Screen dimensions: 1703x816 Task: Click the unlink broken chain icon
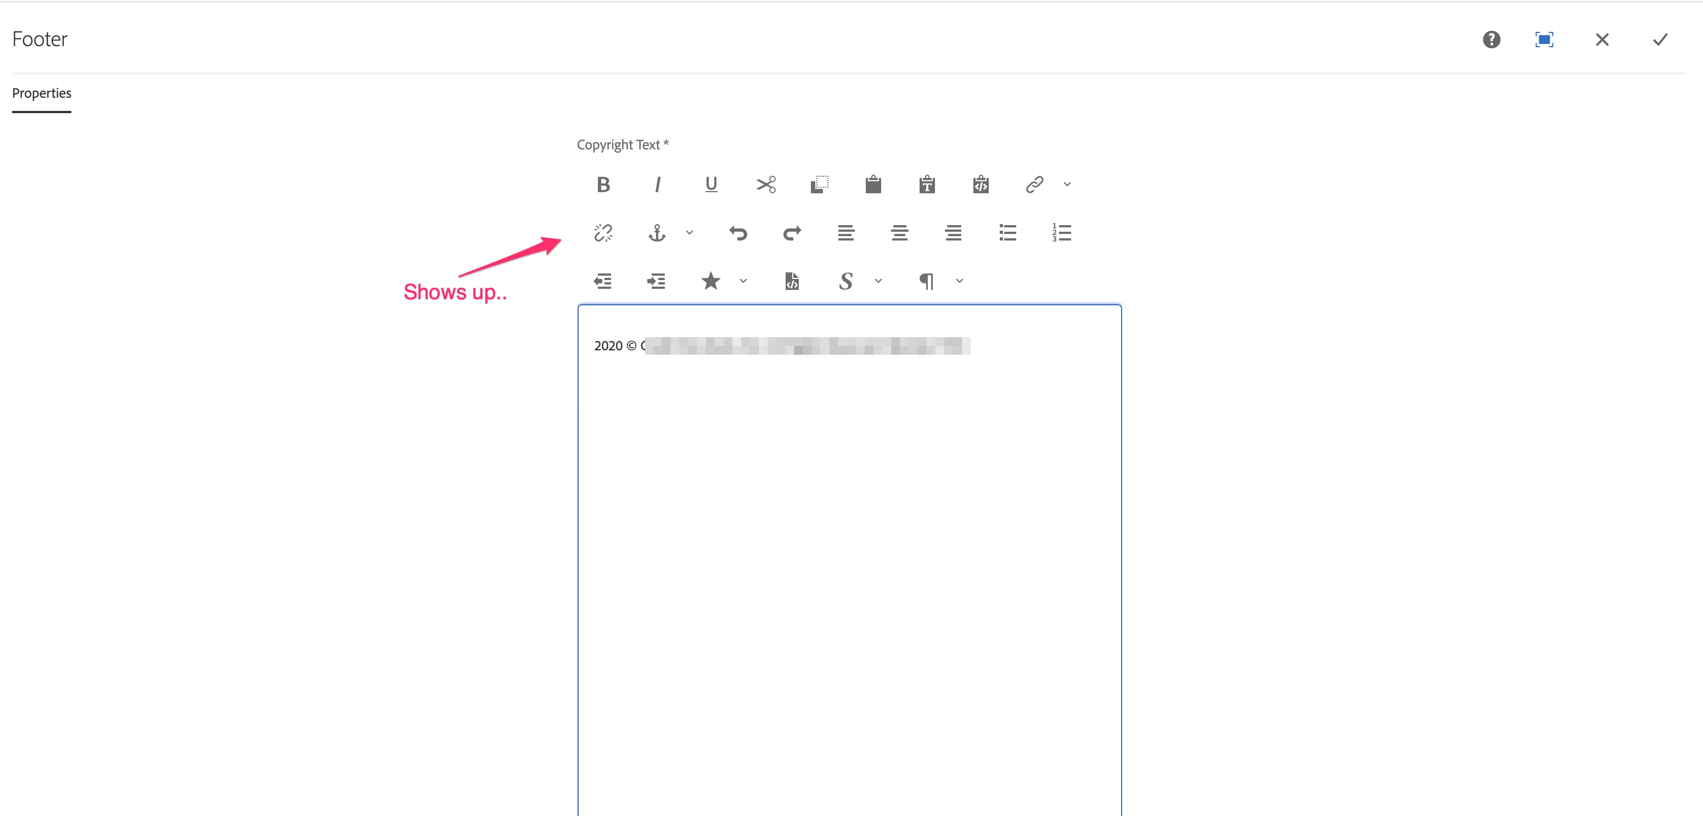click(x=603, y=233)
